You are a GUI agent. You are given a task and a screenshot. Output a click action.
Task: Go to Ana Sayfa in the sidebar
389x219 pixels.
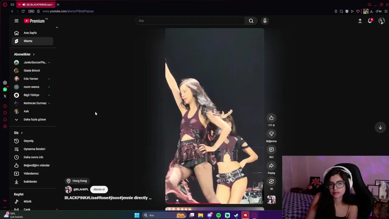(x=32, y=33)
